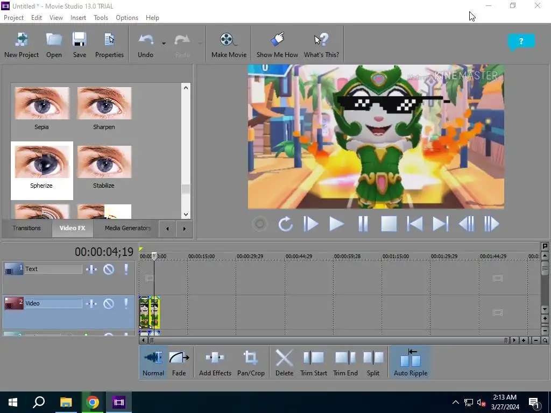Screen dimensions: 551x413
Task: Select the Normal edit tool
Action: tap(153, 362)
